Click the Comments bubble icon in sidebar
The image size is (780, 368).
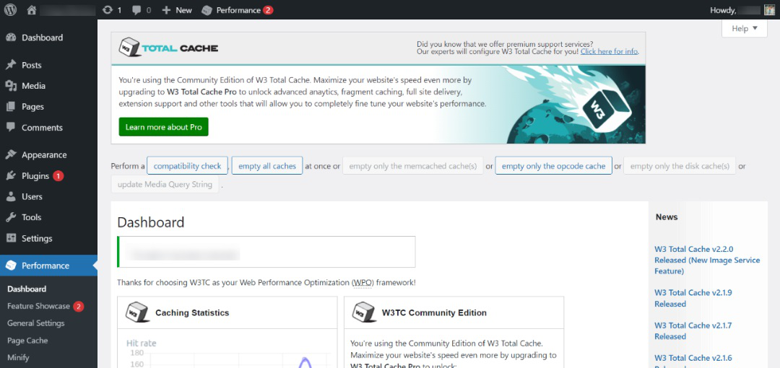[11, 127]
